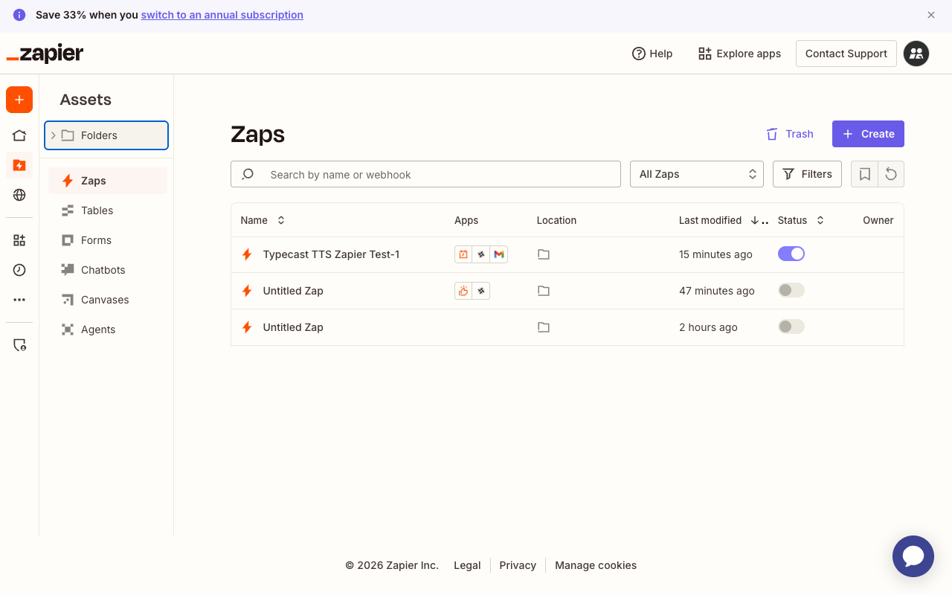
Task: Open the Untitled Zap modified 47 minutes ago
Action: [x=293, y=291]
